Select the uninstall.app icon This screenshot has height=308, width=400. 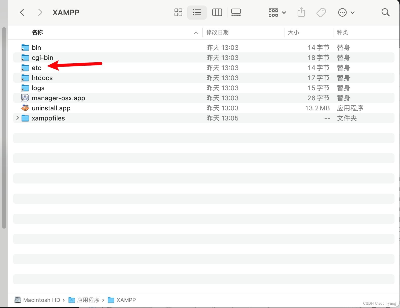(25, 108)
